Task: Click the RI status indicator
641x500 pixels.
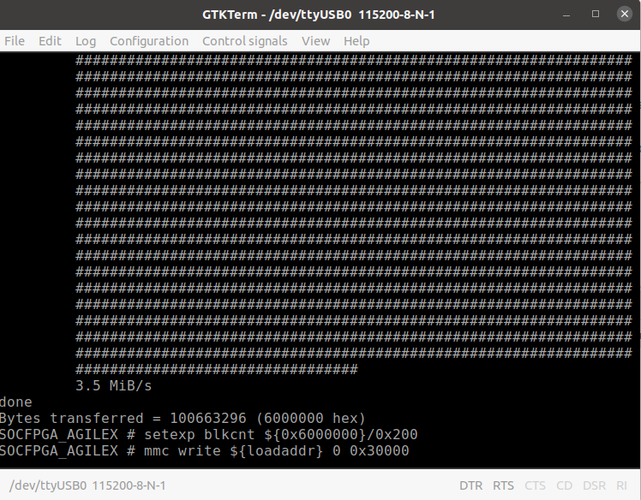Action: [621, 485]
